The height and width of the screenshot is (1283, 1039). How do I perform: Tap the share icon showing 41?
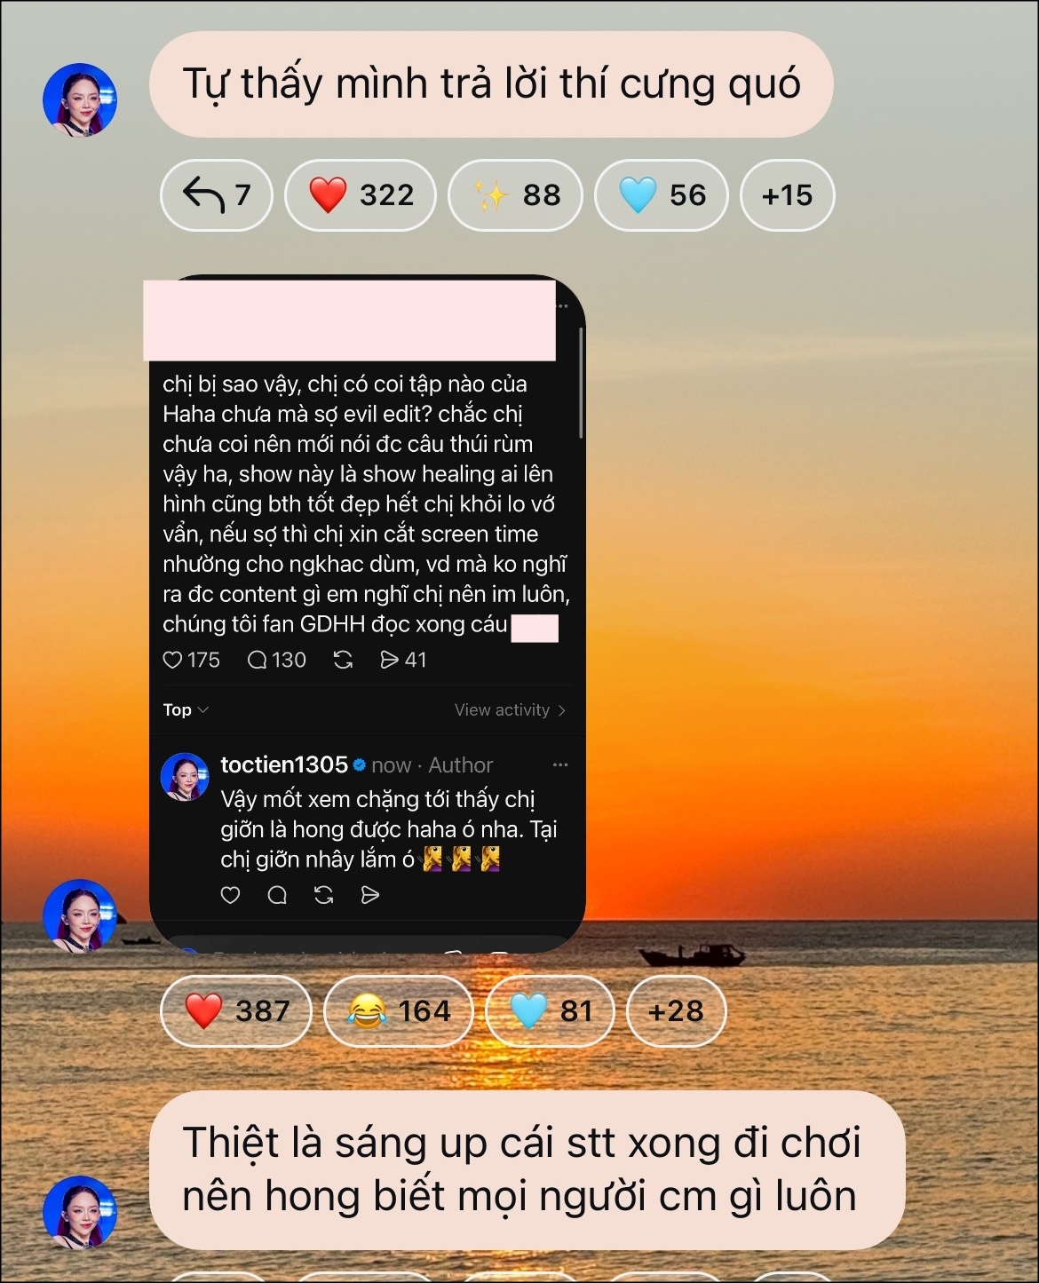403,660
